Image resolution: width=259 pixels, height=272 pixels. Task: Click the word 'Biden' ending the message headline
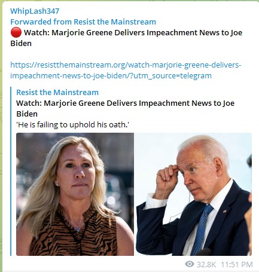[21, 43]
